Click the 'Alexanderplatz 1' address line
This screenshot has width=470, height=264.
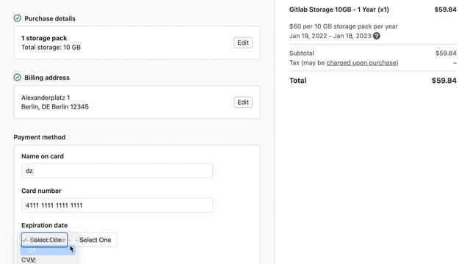(x=46, y=98)
